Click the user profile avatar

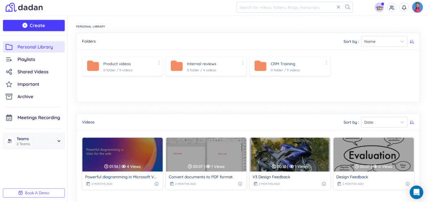(x=417, y=7)
